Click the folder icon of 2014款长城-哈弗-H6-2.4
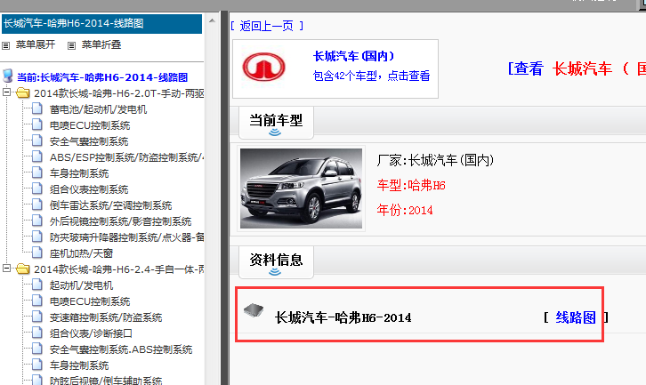The width and height of the screenshot is (646, 385). (x=22, y=269)
